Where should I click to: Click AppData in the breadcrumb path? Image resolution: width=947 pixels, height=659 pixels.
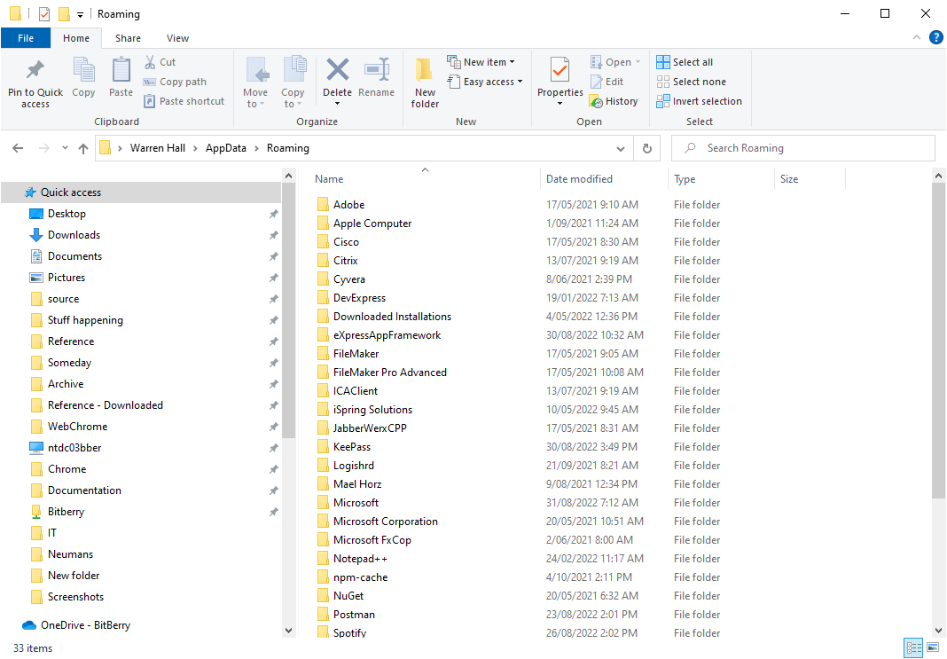coord(226,148)
